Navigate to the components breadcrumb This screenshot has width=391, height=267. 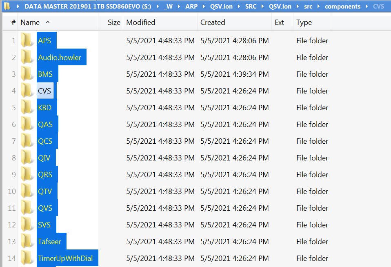(342, 7)
